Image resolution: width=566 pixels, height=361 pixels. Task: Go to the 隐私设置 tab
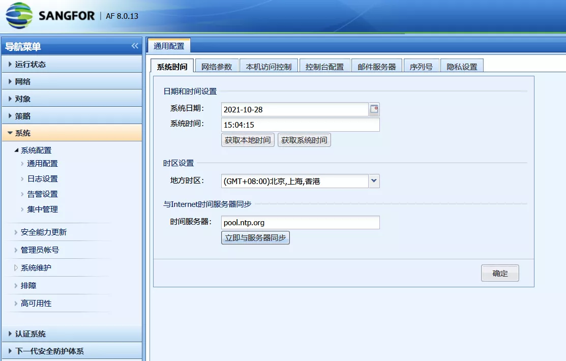click(x=462, y=67)
